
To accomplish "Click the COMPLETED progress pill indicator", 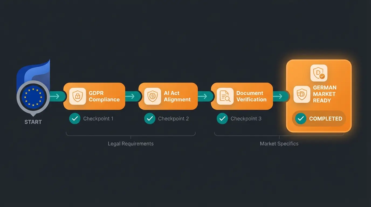I will tap(319, 119).
